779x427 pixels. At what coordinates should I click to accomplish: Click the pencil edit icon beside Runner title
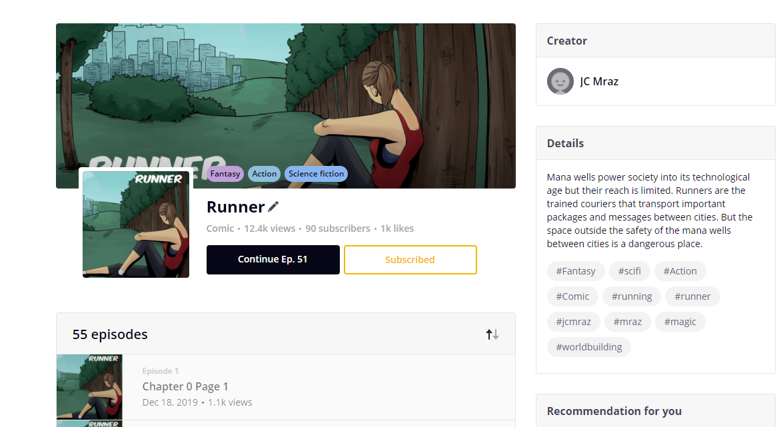[x=273, y=207]
